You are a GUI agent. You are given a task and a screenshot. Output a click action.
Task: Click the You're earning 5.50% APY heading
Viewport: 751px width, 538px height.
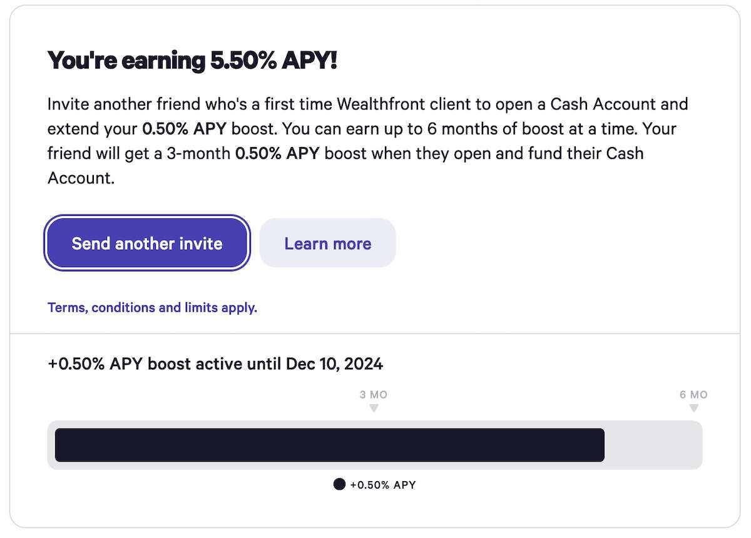point(192,61)
